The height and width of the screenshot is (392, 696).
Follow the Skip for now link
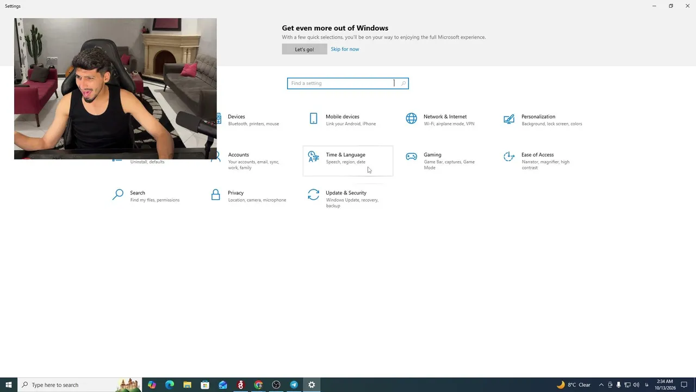(x=345, y=49)
